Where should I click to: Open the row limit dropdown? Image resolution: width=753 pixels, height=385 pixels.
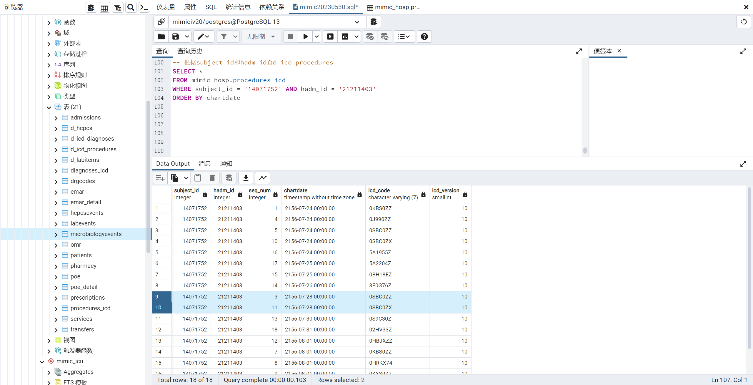coord(261,36)
